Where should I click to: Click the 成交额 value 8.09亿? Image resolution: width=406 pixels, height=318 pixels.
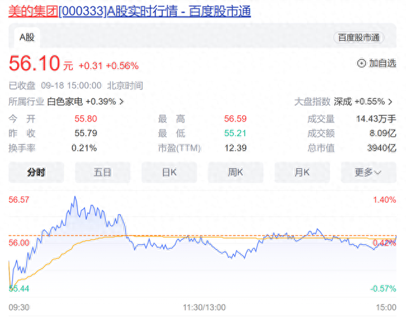383,133
